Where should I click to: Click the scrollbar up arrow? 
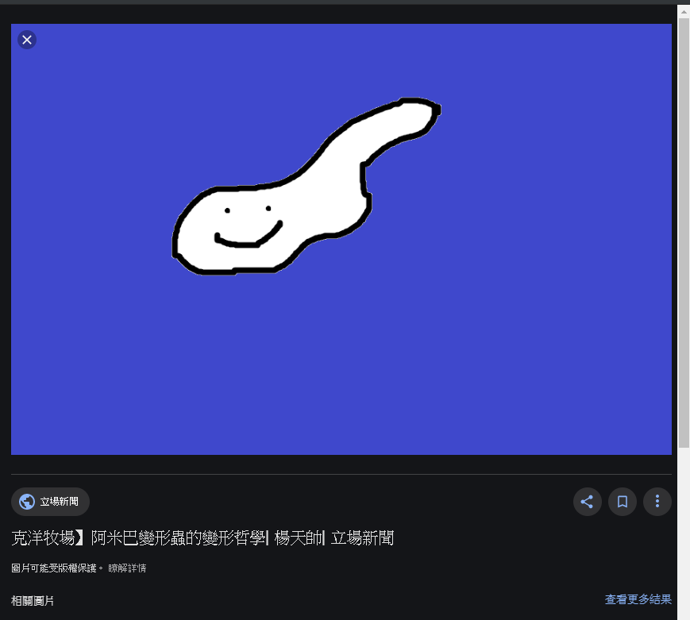tap(684, 12)
